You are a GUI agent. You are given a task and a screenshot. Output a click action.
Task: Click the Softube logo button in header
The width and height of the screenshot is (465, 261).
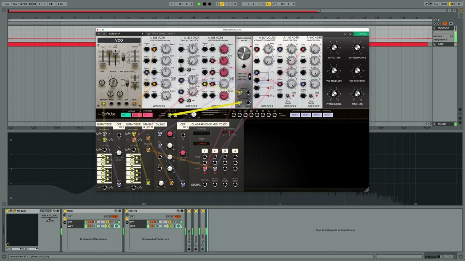361,34
